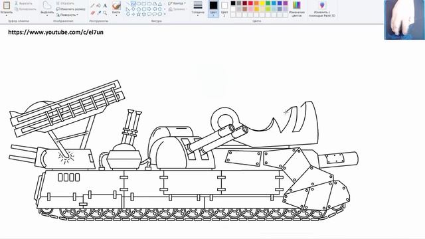Select the down arrow shape
The image size is (425, 239).
tap(128, 14)
